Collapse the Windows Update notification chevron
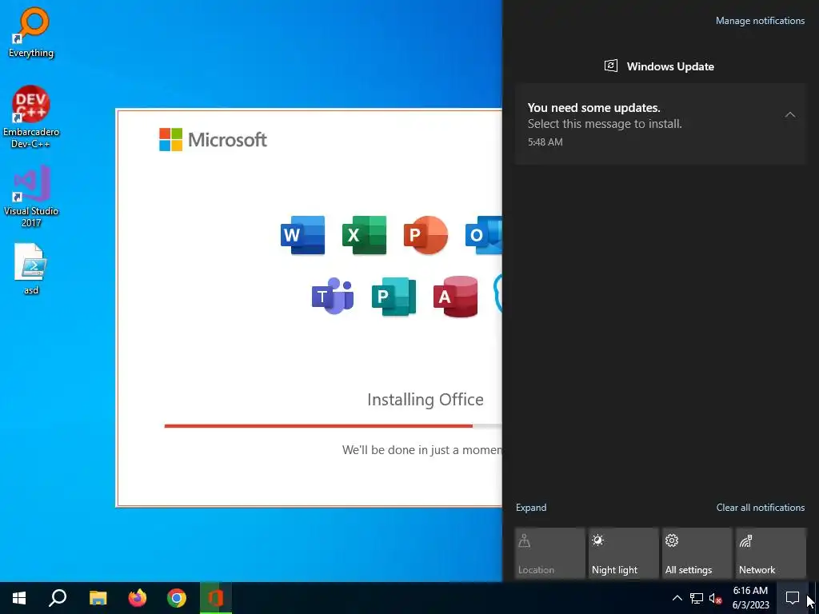This screenshot has height=614, width=819. (x=790, y=115)
